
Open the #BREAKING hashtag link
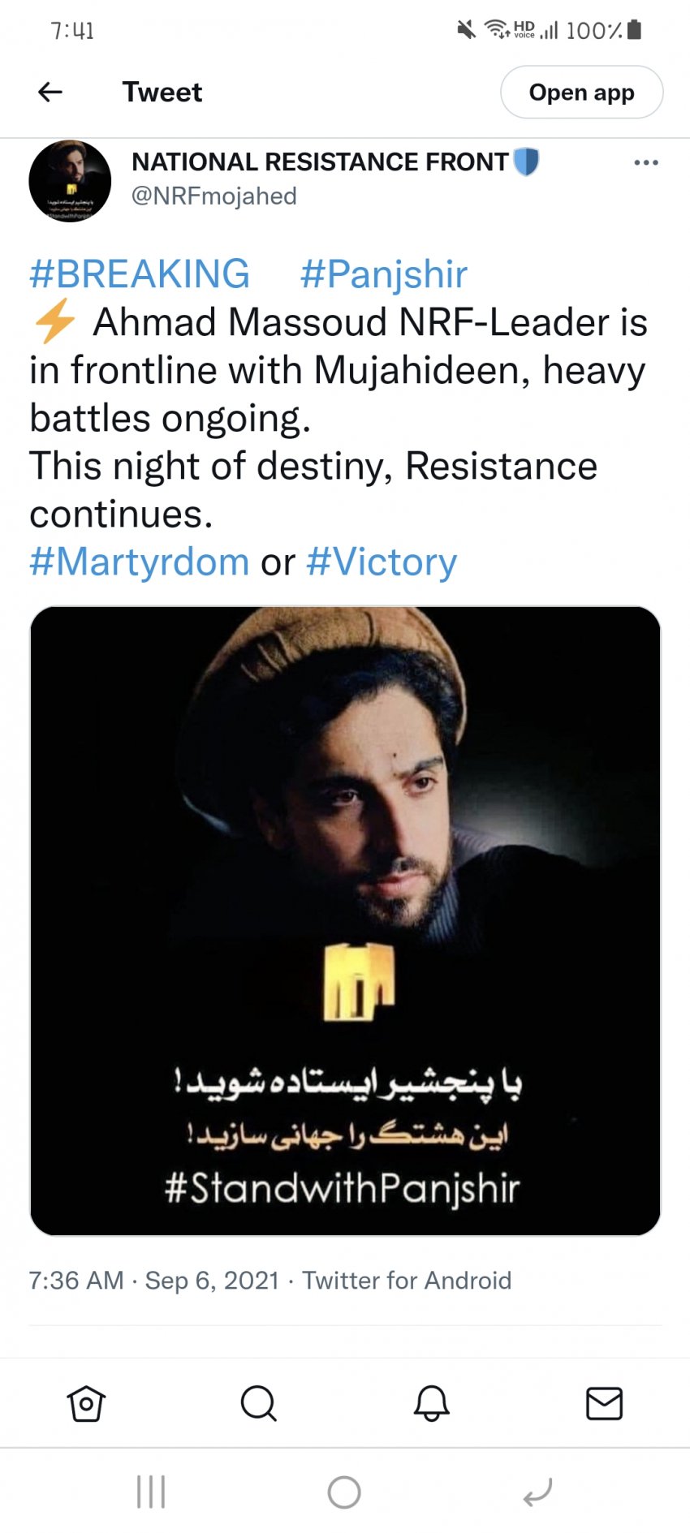pos(140,274)
